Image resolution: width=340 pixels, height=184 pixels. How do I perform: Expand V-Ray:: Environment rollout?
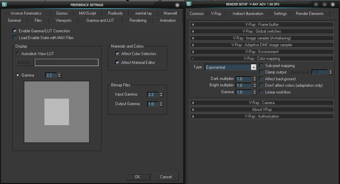pyautogui.click(x=262, y=52)
